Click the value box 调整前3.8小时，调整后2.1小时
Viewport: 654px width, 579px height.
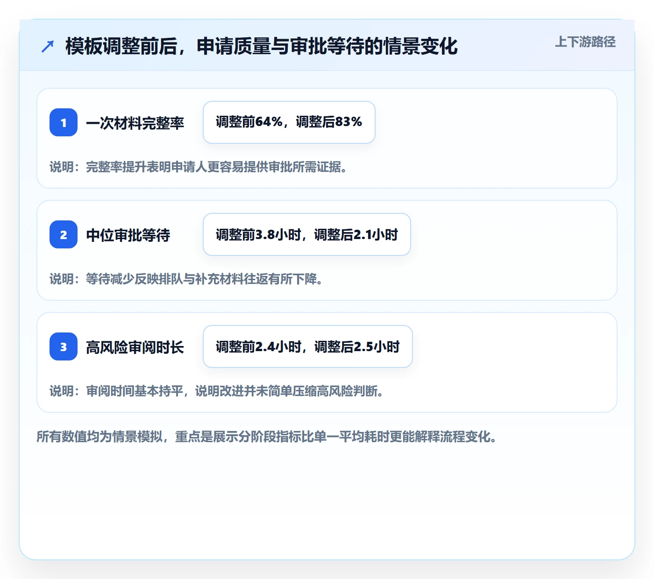(x=307, y=234)
